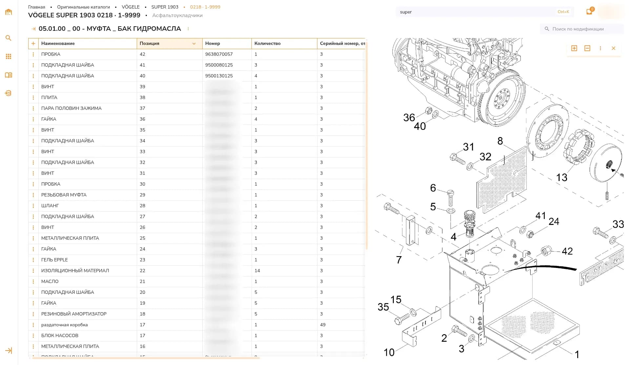
Task: Click callout number 10 in the diagram
Action: [x=389, y=352]
